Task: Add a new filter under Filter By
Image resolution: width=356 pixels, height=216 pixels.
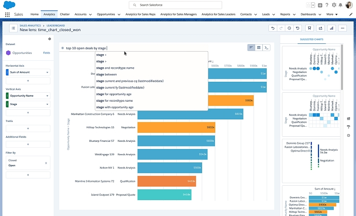Action: click(28, 175)
